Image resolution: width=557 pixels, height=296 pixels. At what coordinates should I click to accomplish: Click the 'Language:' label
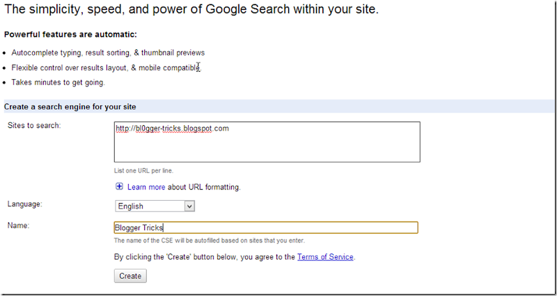[x=24, y=204]
